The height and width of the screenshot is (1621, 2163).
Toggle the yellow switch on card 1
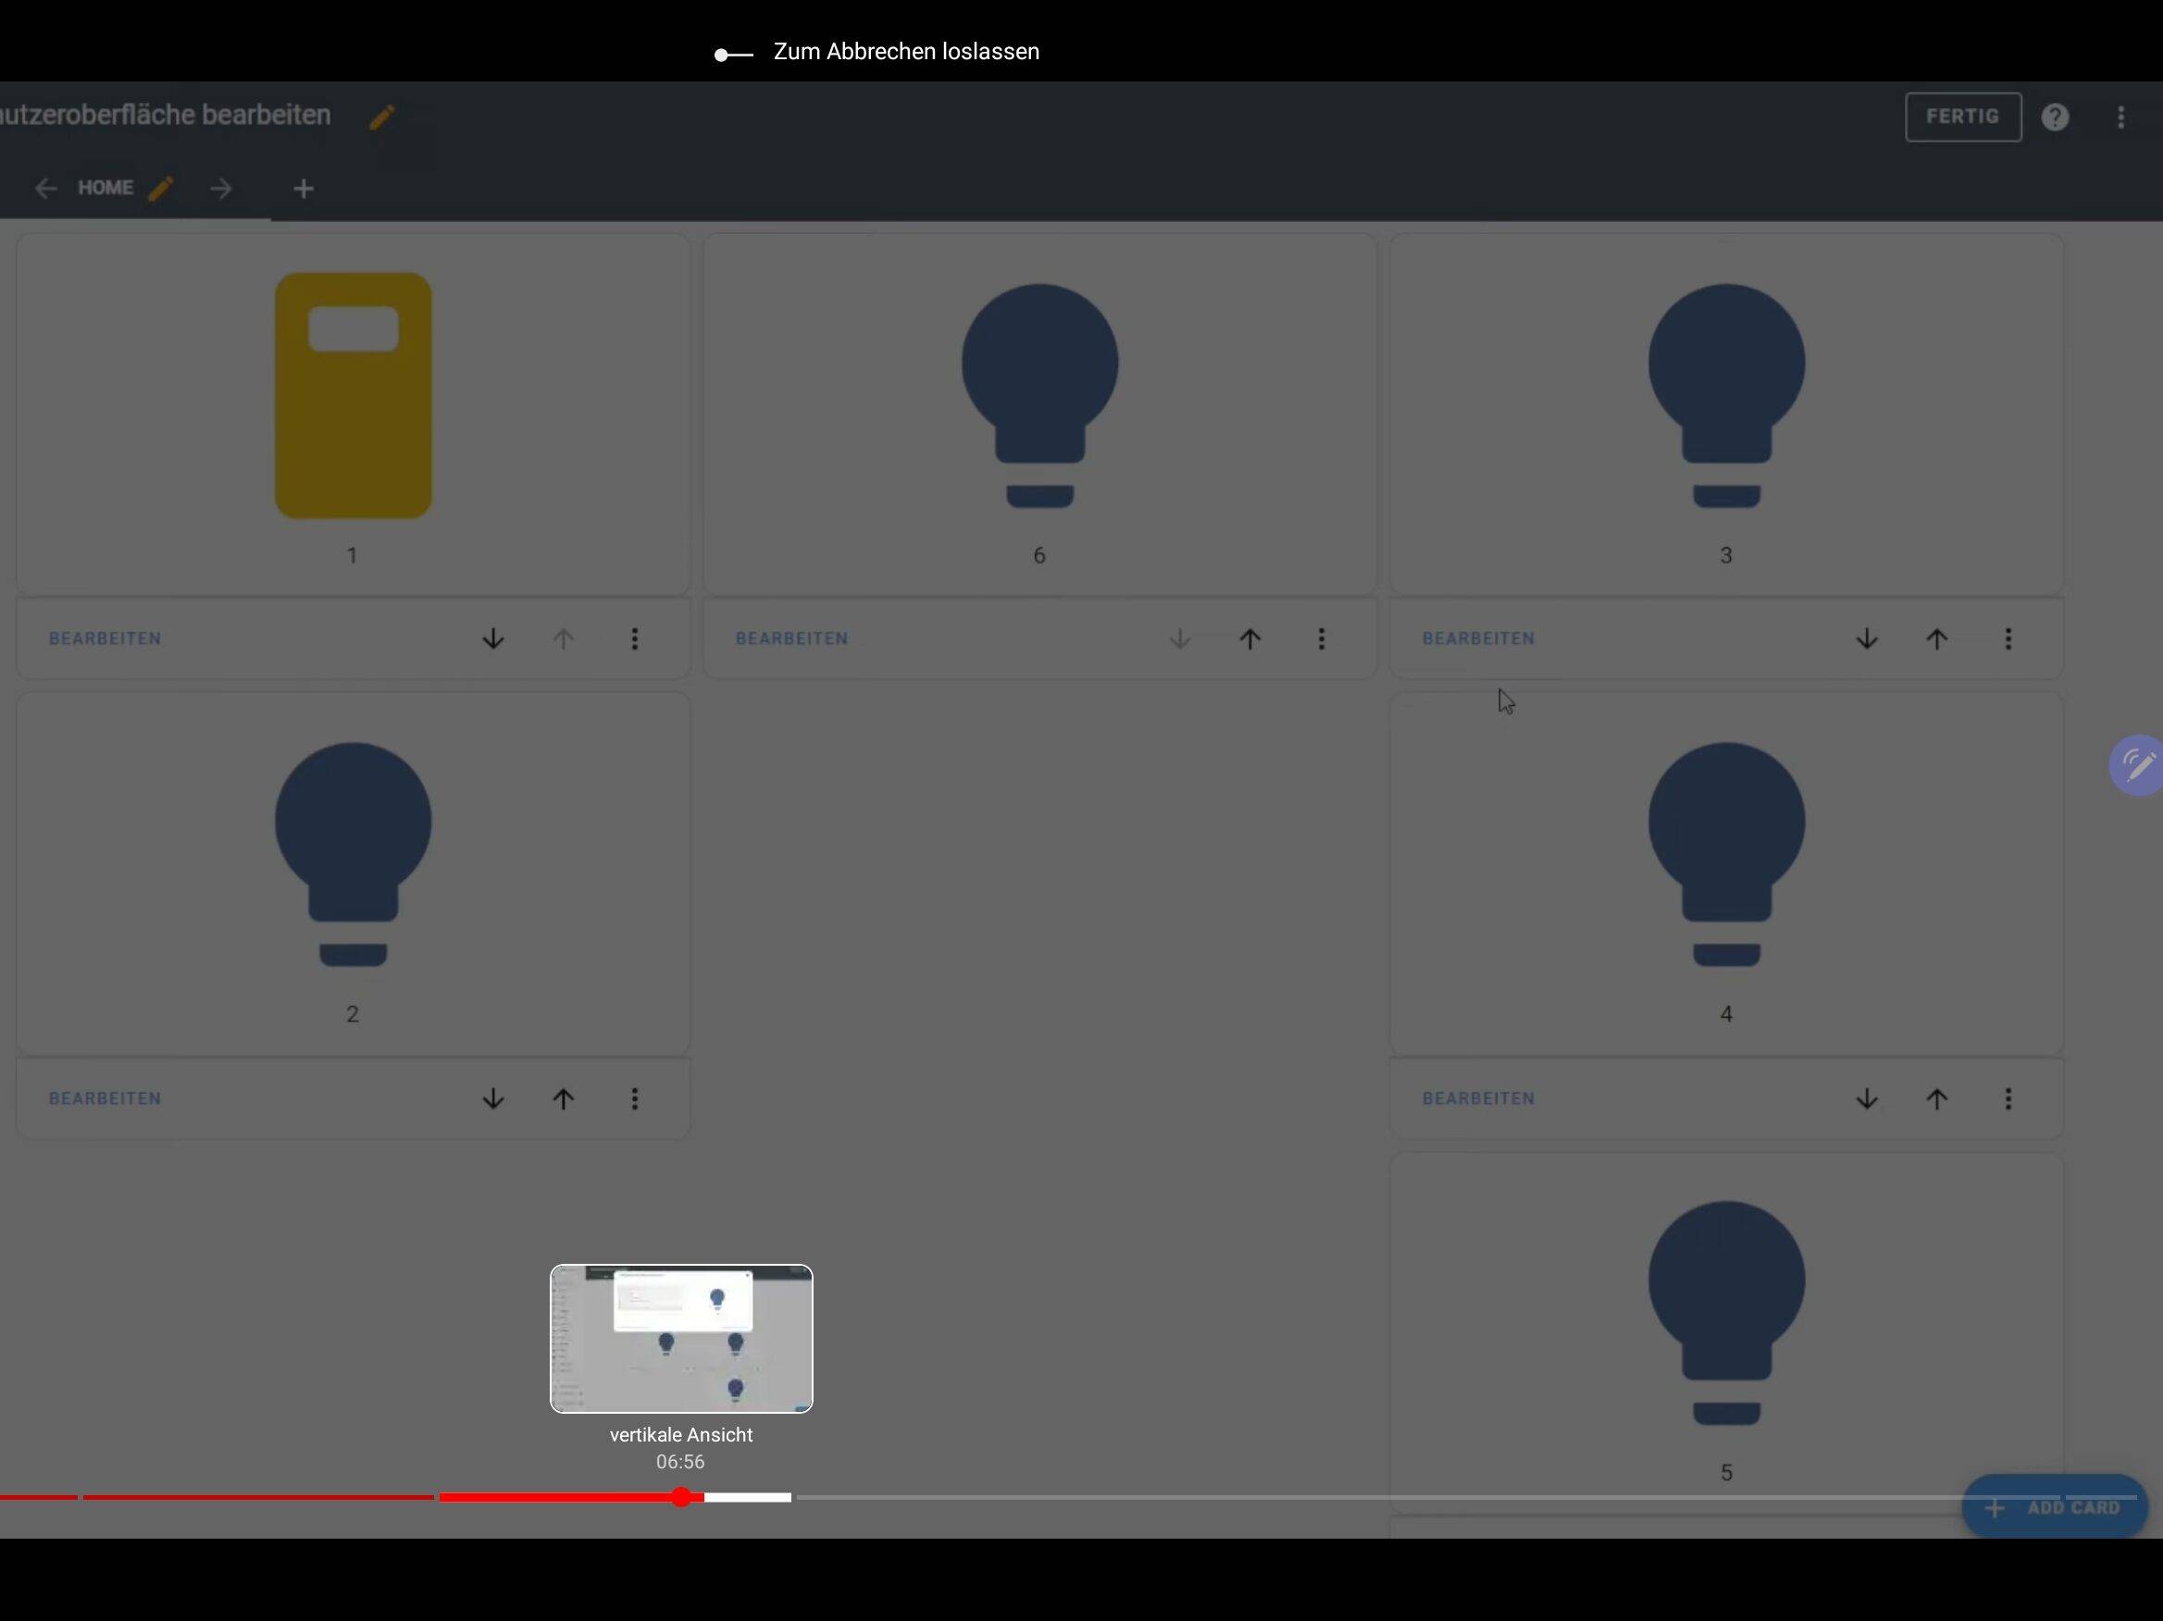[x=353, y=395]
